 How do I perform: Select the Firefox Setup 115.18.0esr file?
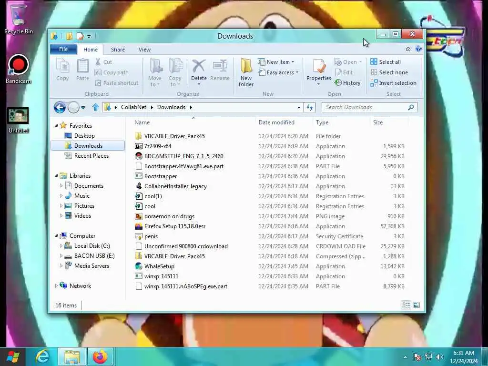pos(170,226)
